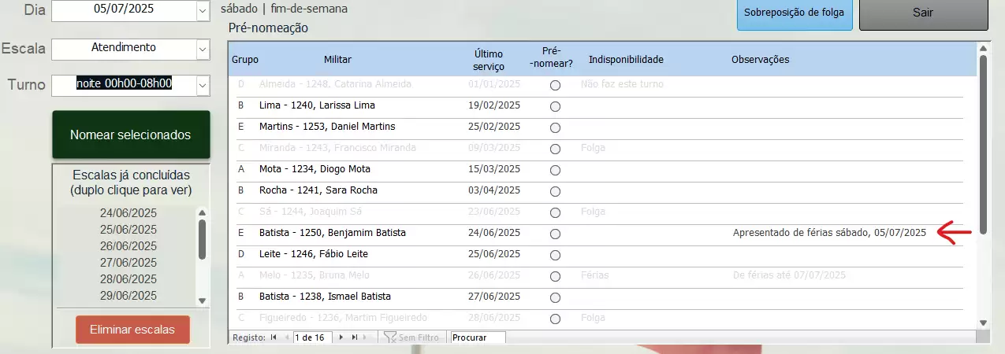Click the Observações column header
Screen dimensions: 1005x354
pyautogui.click(x=761, y=60)
